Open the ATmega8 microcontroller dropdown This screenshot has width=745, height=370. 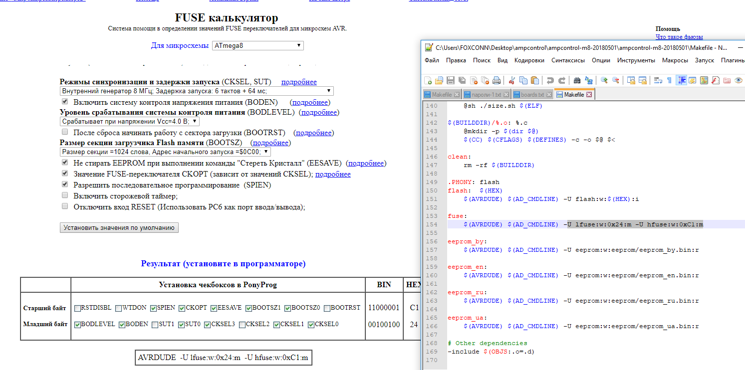[x=258, y=45]
